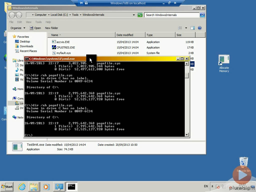Click the lock icon on connection bar
The image size is (256, 192).
86,3
